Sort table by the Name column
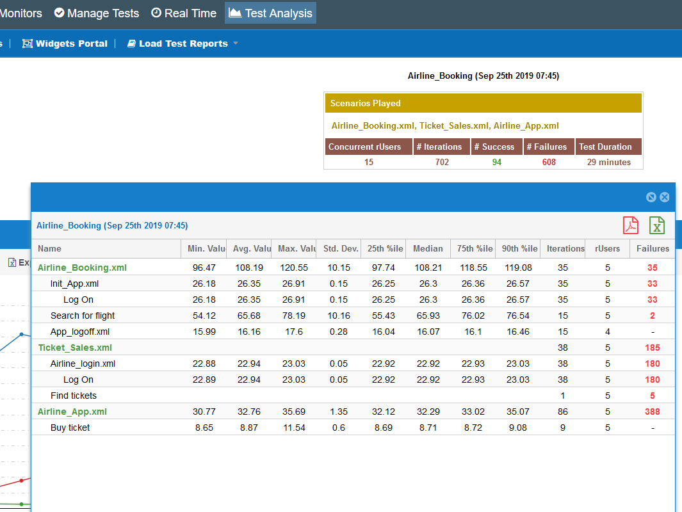Image resolution: width=682 pixels, height=512 pixels. pyautogui.click(x=106, y=248)
